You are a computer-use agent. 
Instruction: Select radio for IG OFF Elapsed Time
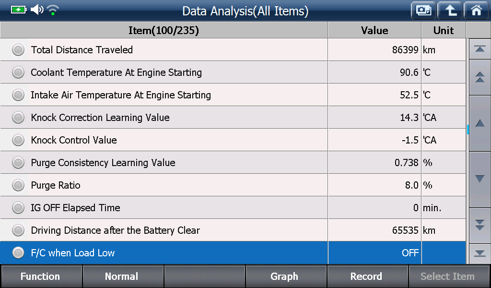pos(18,208)
